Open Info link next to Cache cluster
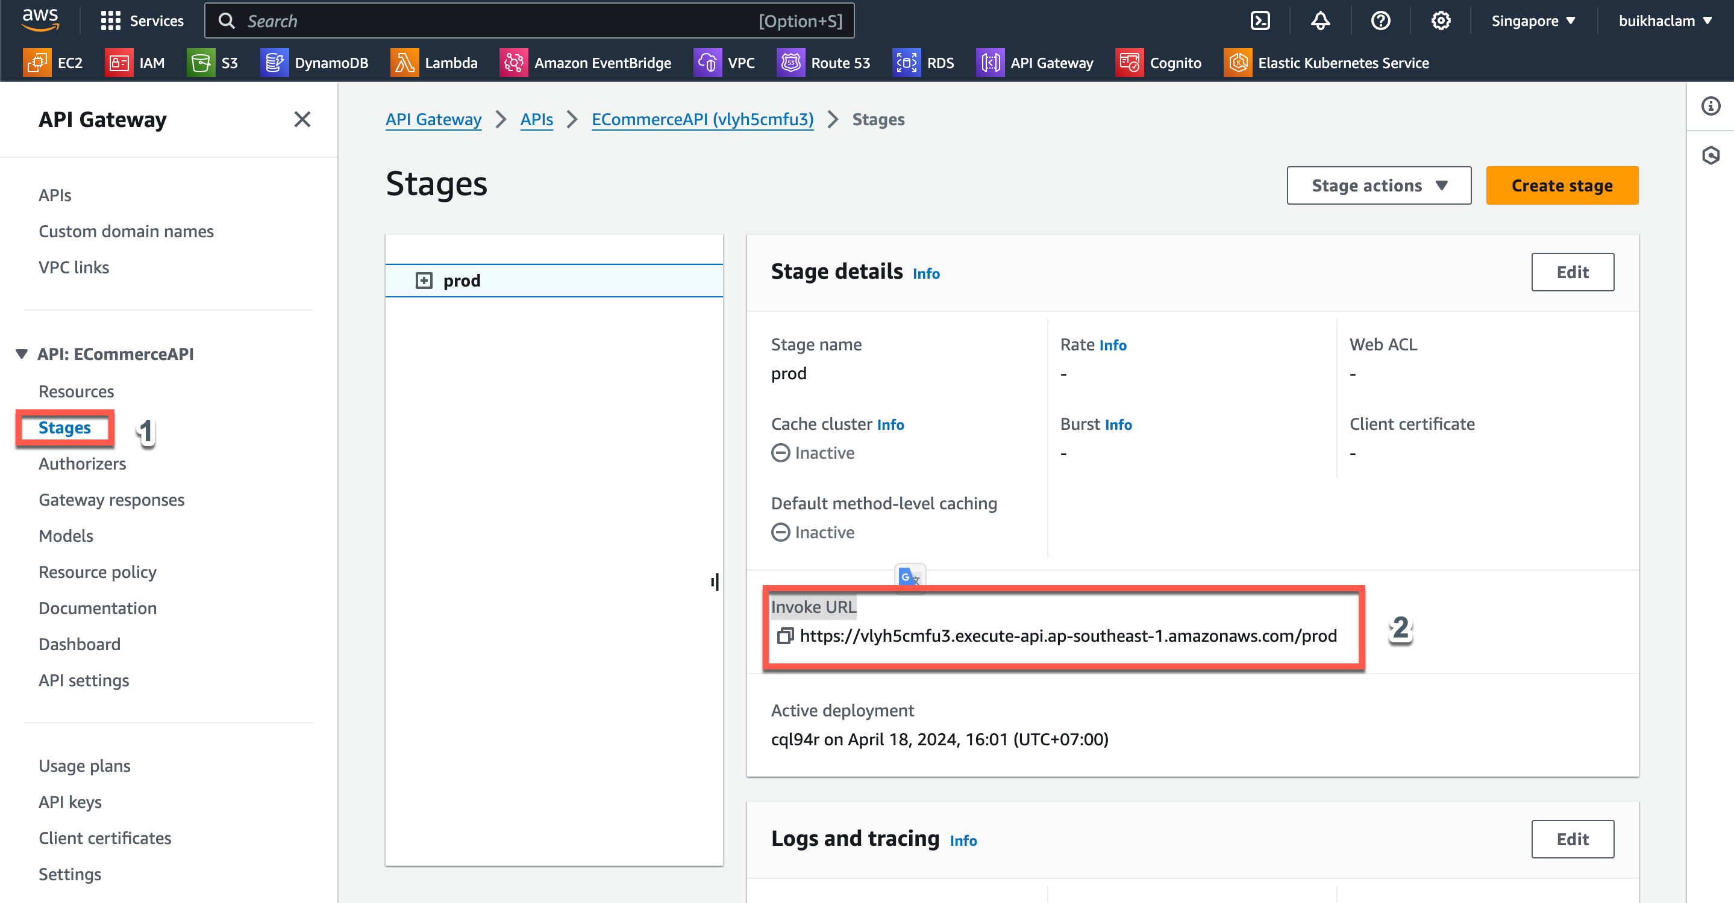 coord(890,424)
